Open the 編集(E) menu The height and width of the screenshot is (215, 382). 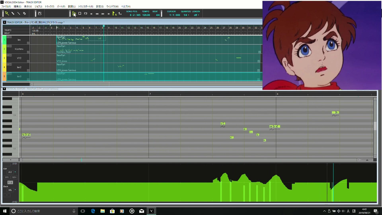[17, 7]
